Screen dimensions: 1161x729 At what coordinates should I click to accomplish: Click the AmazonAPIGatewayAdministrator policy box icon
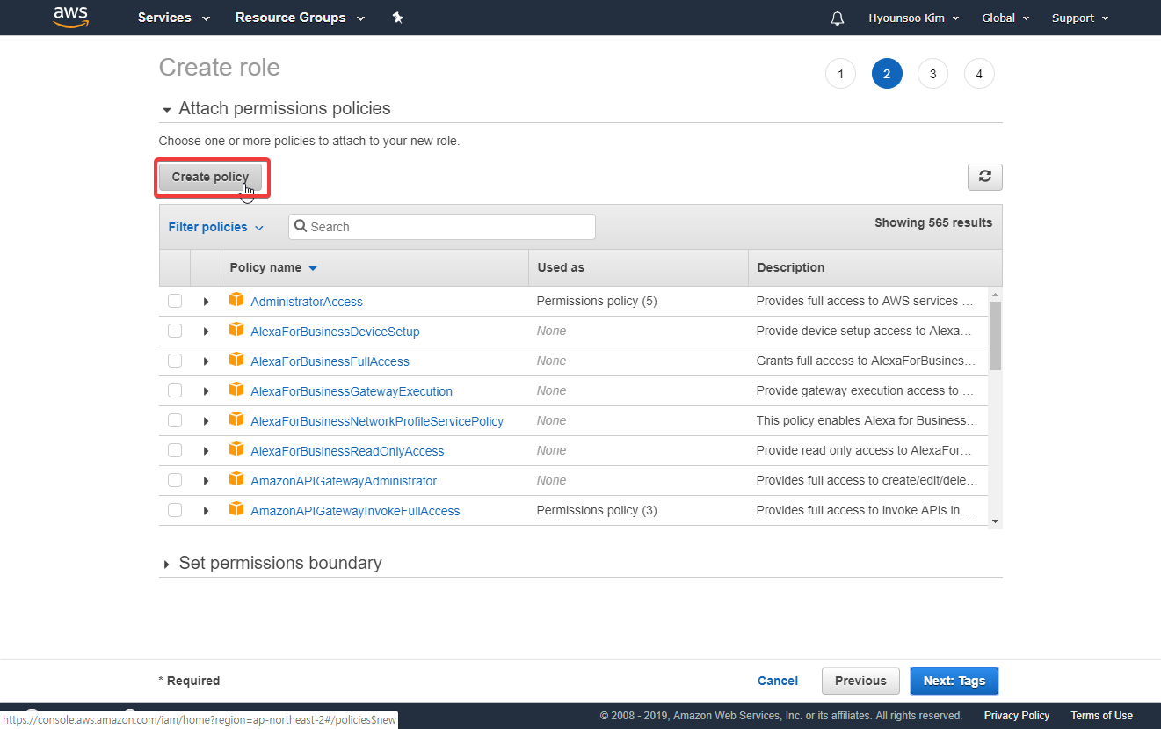click(x=236, y=479)
